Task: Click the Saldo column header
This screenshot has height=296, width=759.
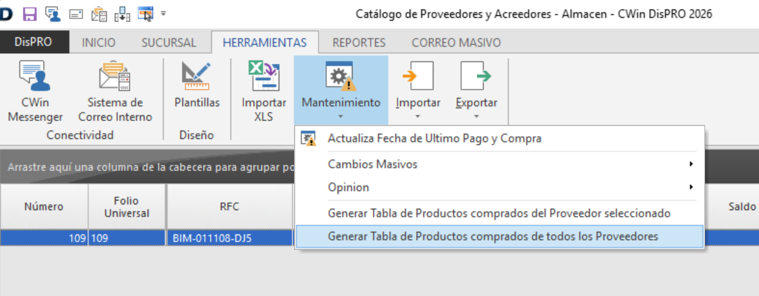Action: [x=742, y=207]
